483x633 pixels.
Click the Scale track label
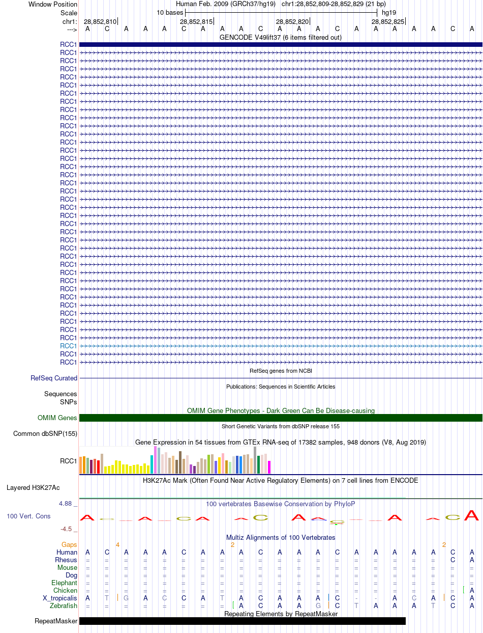tap(69, 13)
